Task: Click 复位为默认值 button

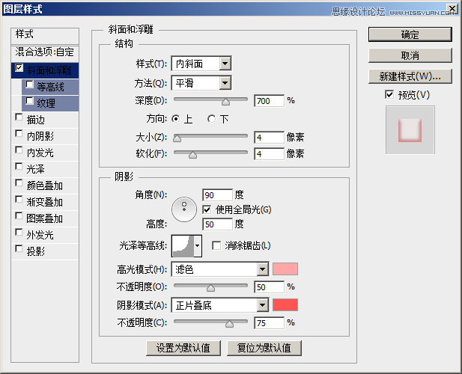Action: 264,348
